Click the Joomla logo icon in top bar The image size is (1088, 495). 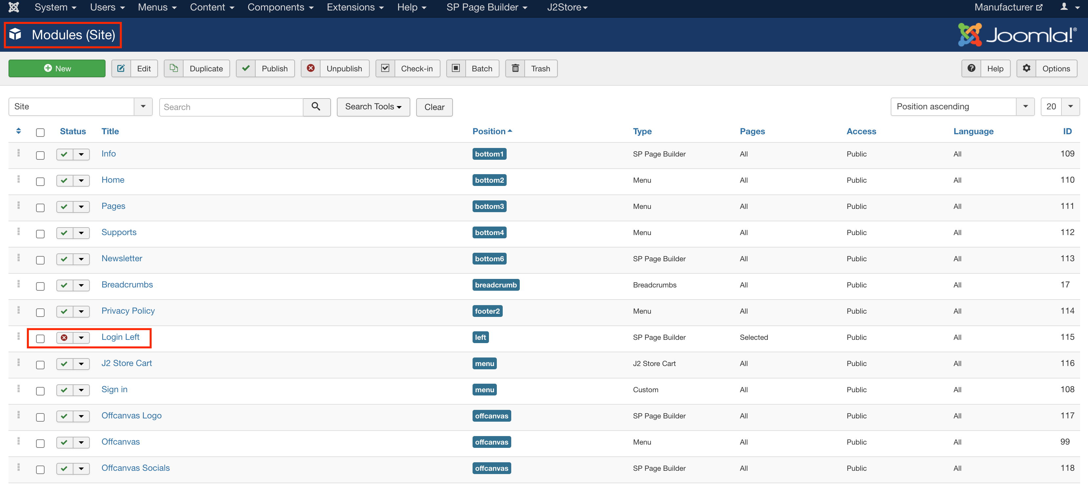(13, 7)
